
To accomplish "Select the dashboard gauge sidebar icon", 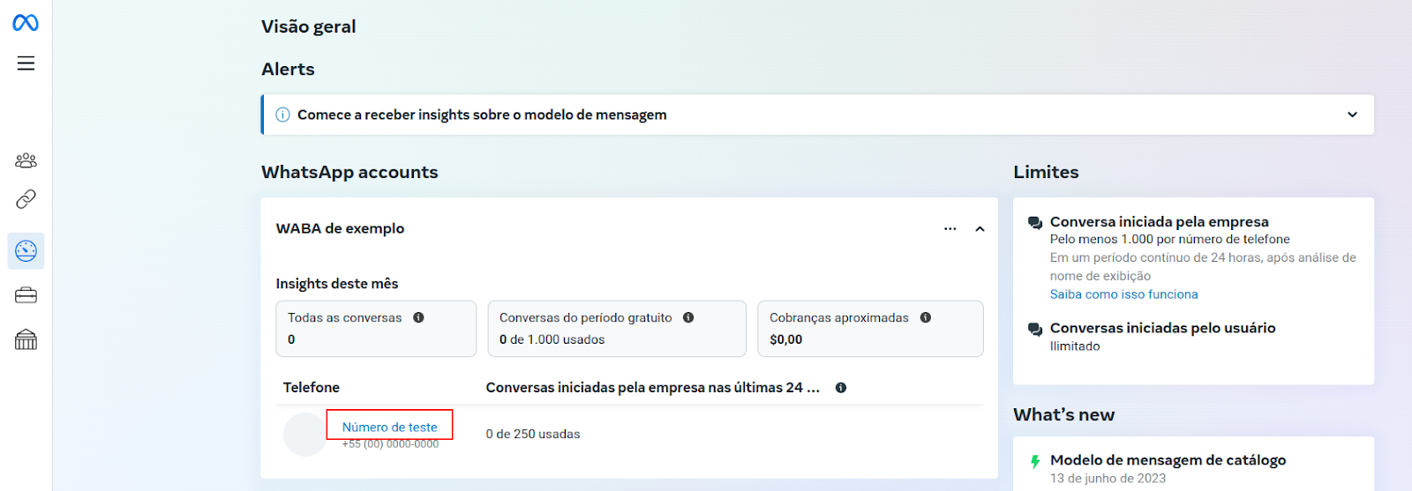I will [26, 251].
